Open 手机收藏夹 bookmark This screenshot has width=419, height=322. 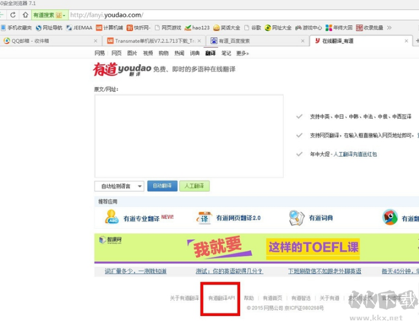point(16,28)
